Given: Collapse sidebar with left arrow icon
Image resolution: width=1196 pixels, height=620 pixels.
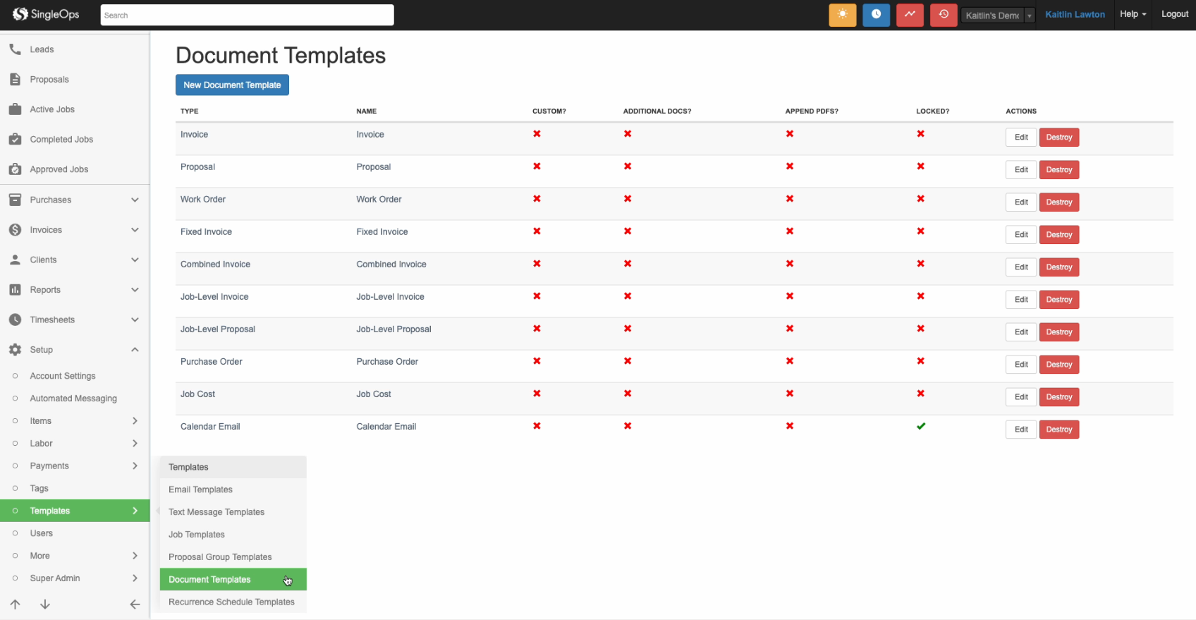Looking at the screenshot, I should coord(135,604).
